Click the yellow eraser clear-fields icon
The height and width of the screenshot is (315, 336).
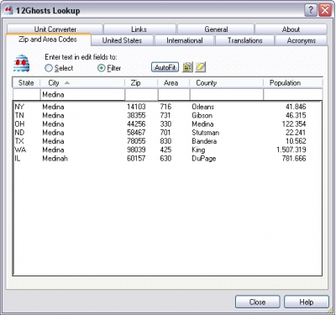point(201,67)
